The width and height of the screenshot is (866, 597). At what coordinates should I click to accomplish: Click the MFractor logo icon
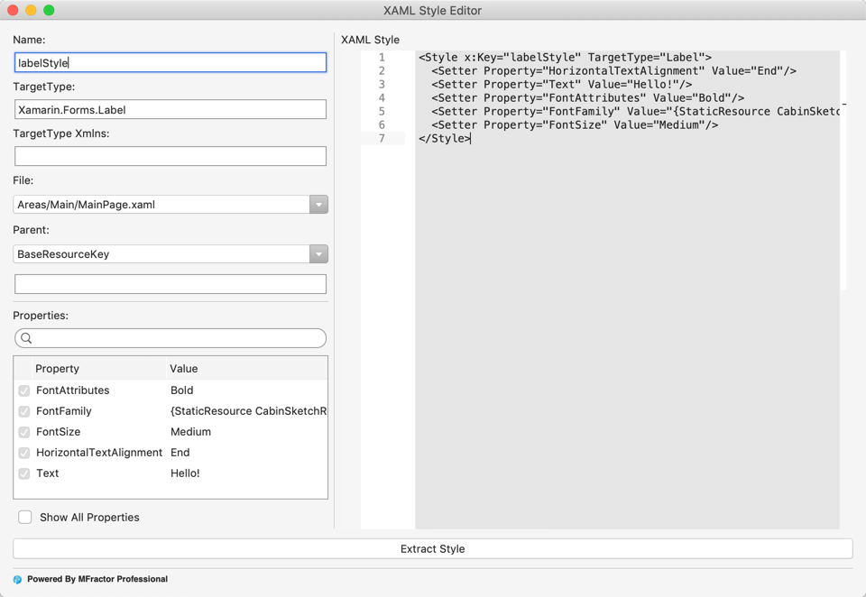tap(17, 580)
